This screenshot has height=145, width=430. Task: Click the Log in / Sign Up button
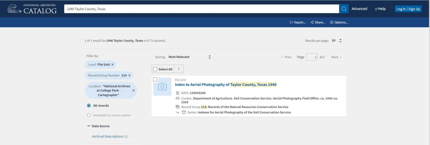408,9
